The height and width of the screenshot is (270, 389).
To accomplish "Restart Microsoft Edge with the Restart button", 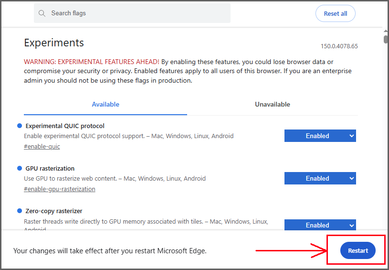I will pos(358,250).
